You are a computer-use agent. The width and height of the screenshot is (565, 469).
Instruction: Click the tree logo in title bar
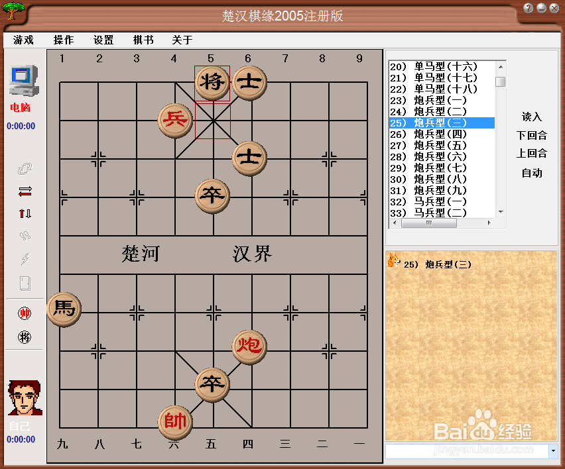[14, 11]
